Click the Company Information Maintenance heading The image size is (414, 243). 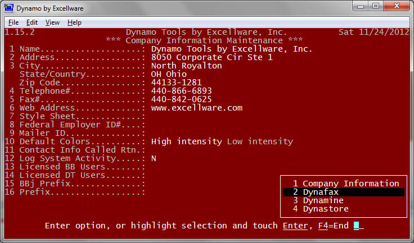[x=204, y=40]
